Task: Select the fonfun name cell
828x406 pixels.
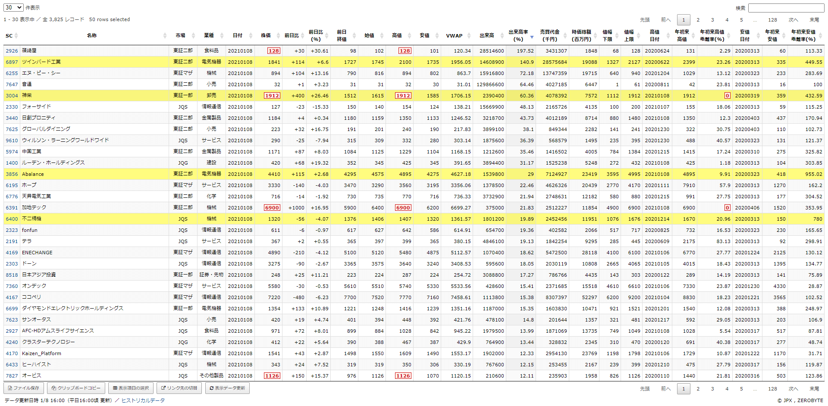Action: (94, 230)
